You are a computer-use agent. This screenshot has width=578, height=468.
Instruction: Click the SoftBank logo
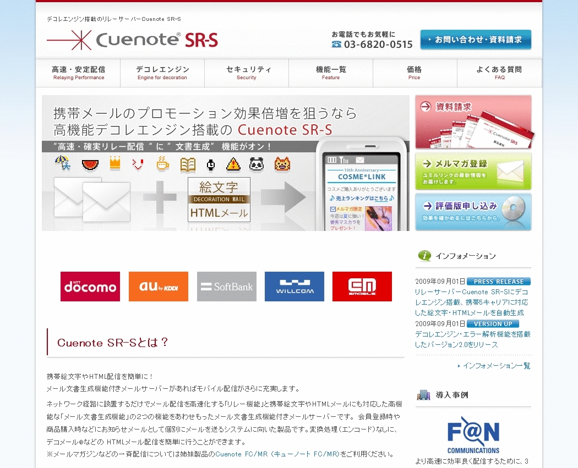pos(227,287)
